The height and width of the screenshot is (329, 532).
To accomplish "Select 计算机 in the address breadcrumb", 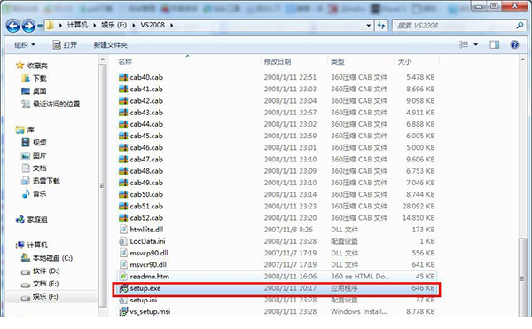I will coord(77,25).
